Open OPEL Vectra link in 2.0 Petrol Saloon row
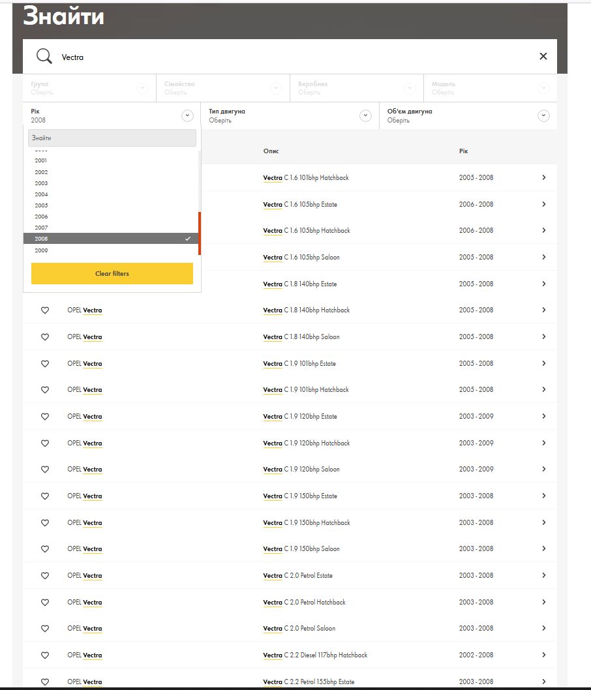The height and width of the screenshot is (690, 591). [x=85, y=629]
